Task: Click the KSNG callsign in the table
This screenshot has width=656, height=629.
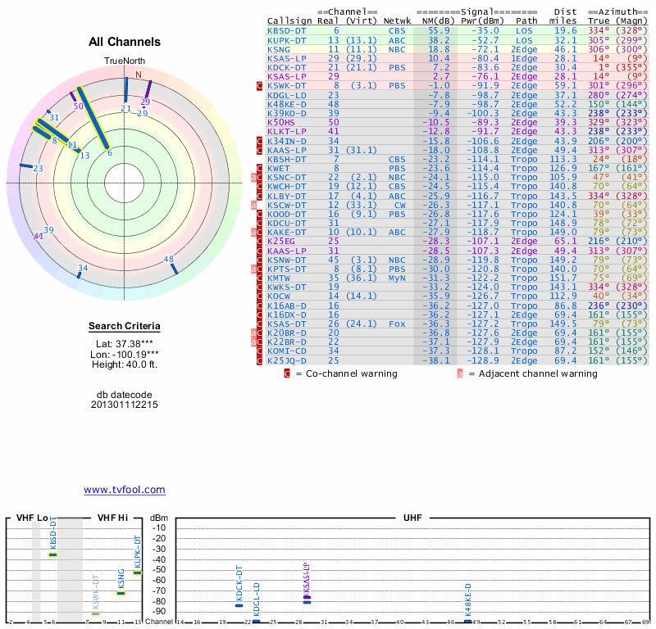Action: point(284,49)
